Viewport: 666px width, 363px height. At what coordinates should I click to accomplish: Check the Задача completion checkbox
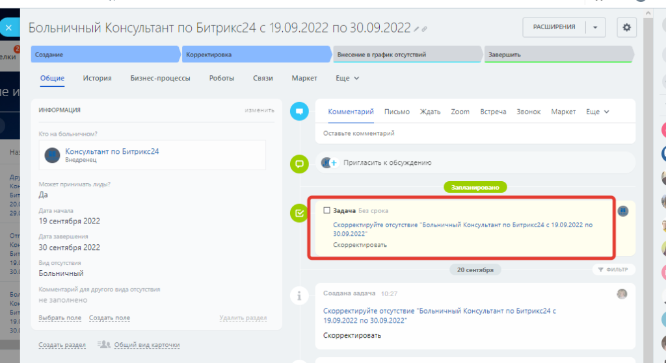(326, 210)
